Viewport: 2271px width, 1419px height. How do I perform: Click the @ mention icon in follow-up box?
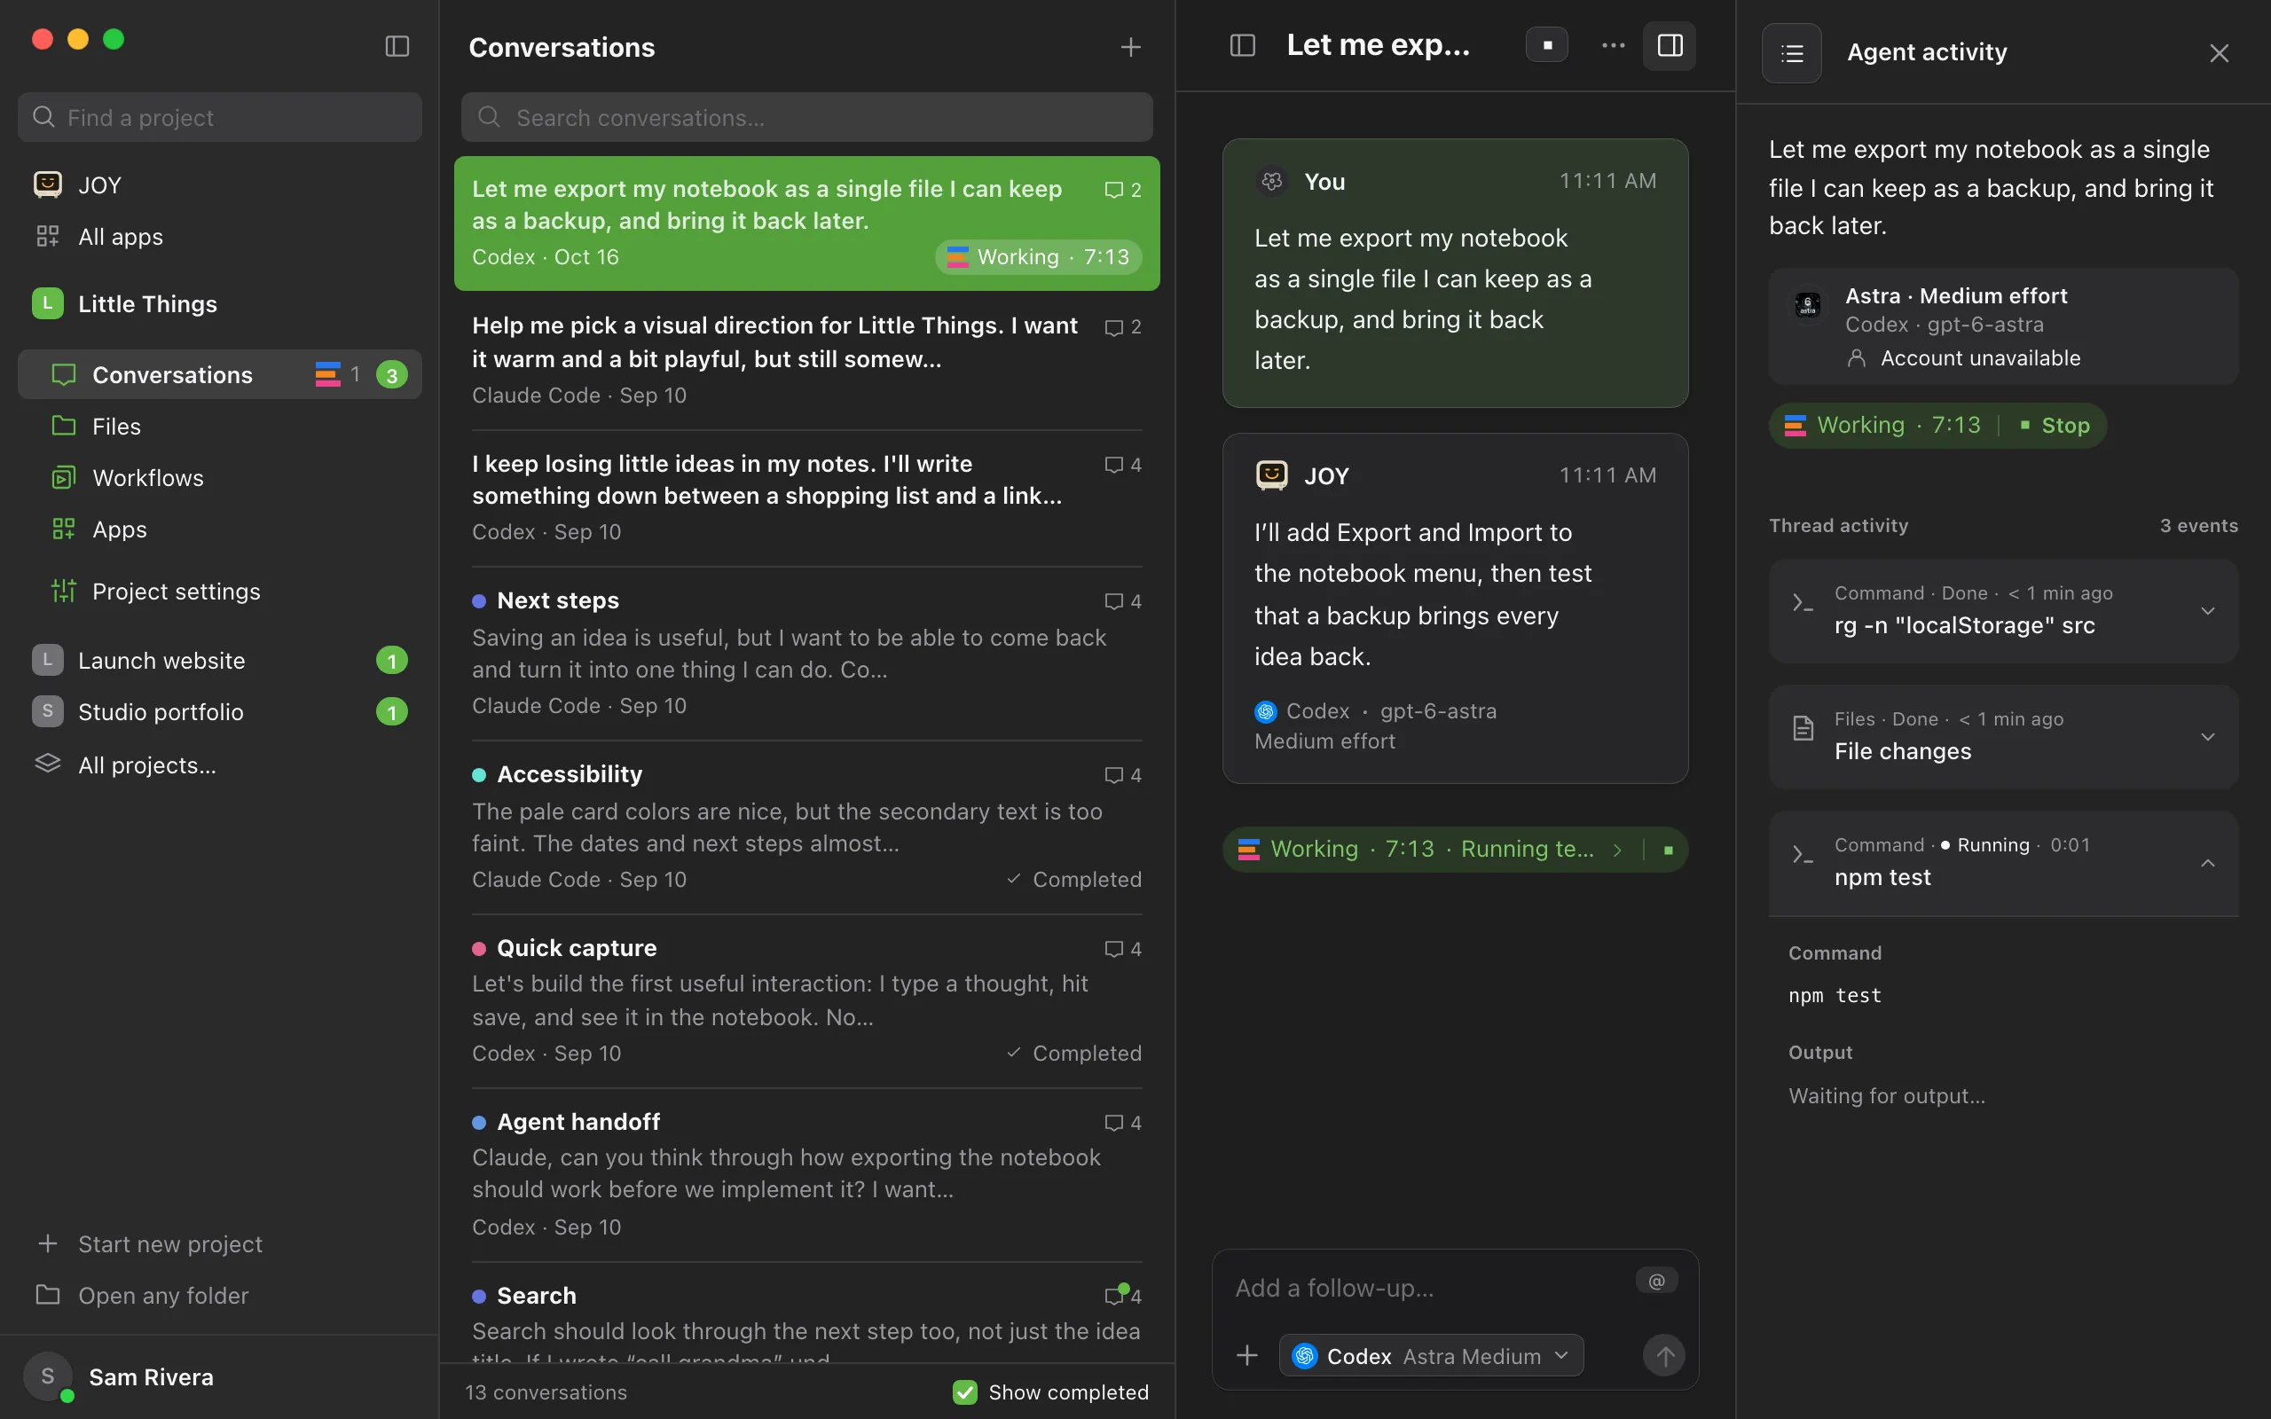coord(1656,1281)
